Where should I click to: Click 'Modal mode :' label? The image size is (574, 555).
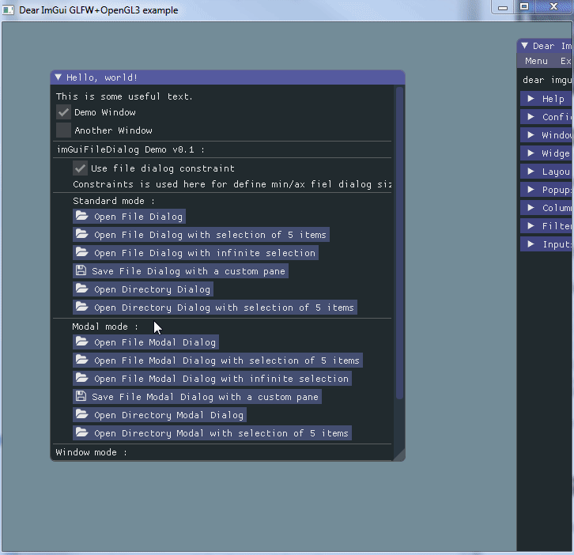pyautogui.click(x=105, y=327)
